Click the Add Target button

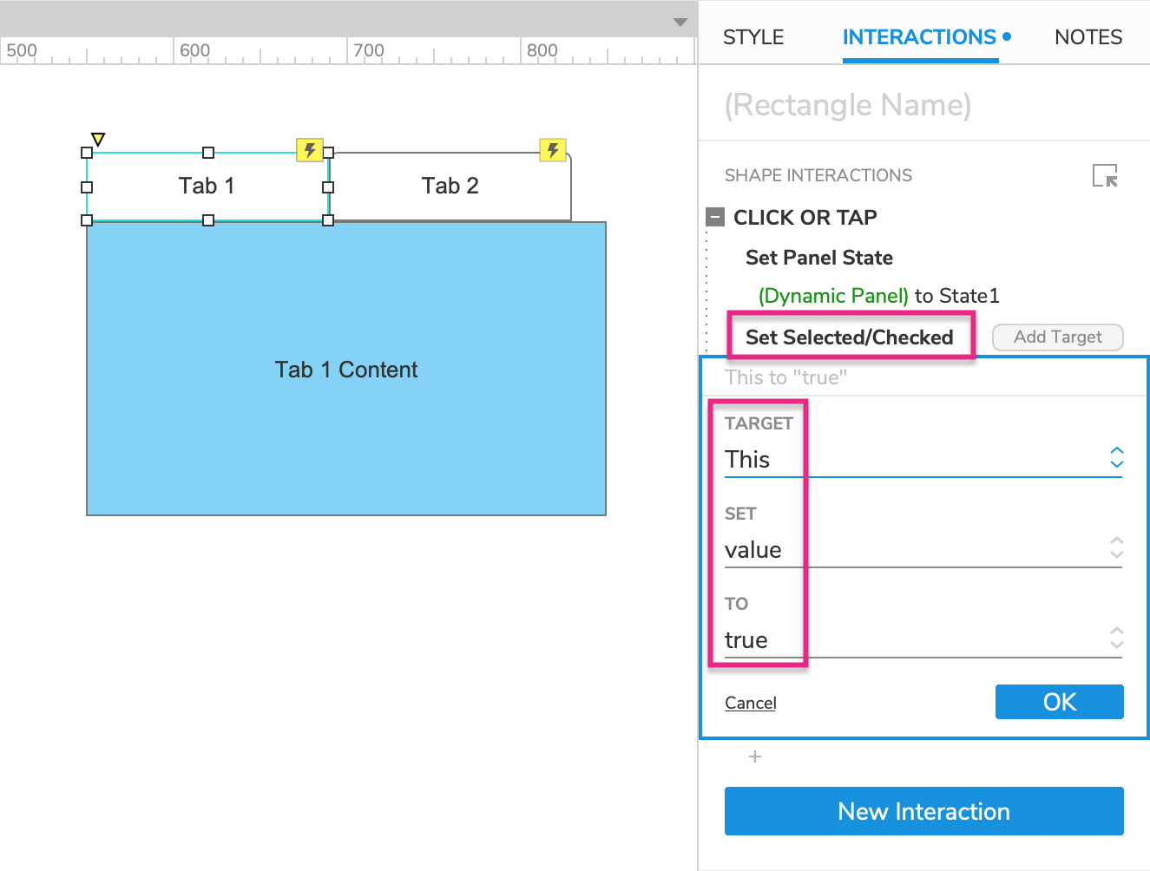(1057, 337)
